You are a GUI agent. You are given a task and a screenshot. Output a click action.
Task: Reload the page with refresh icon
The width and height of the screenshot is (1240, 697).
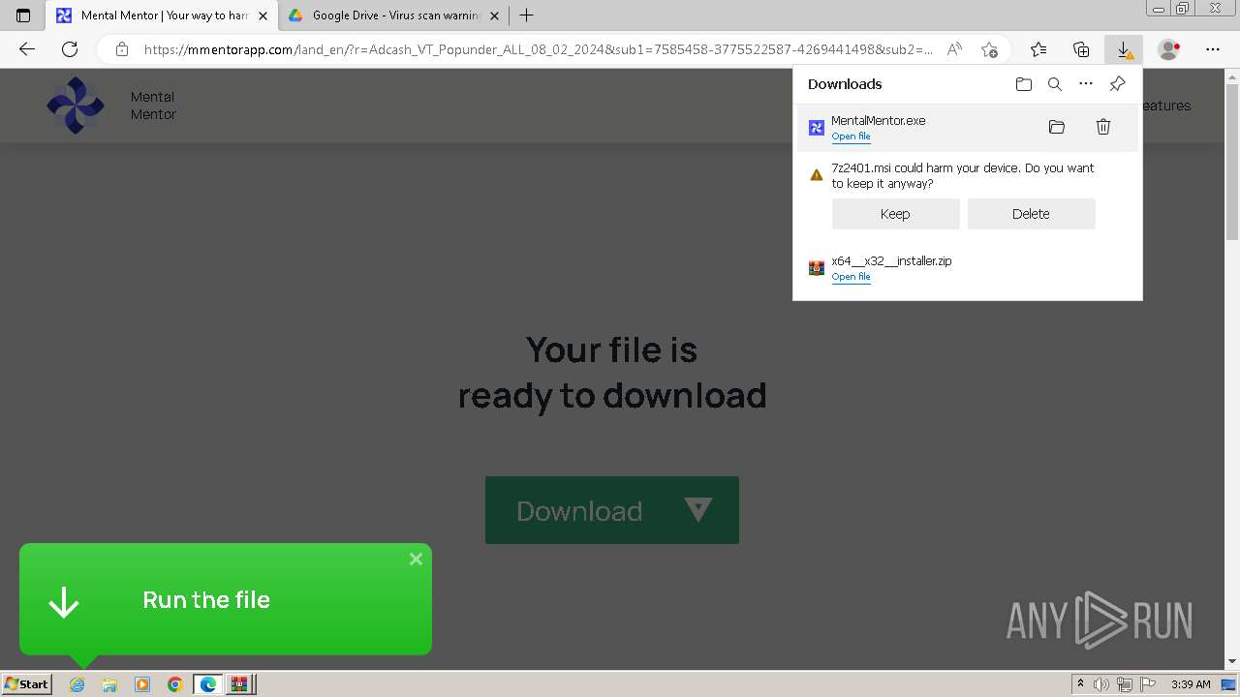pos(70,49)
